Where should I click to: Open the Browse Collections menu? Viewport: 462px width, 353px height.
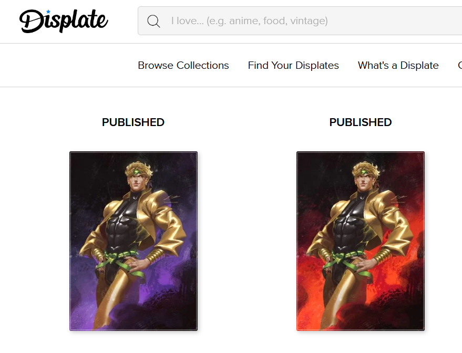point(183,65)
